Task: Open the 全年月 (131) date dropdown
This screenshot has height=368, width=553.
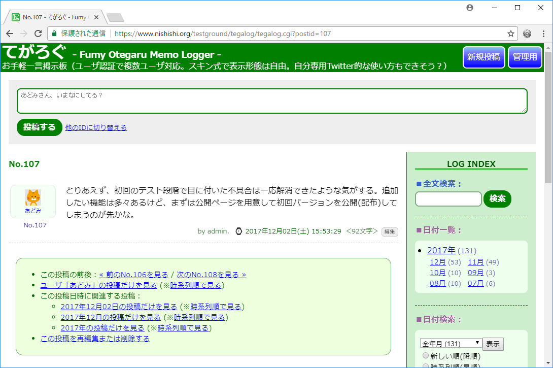Action: pyautogui.click(x=451, y=344)
